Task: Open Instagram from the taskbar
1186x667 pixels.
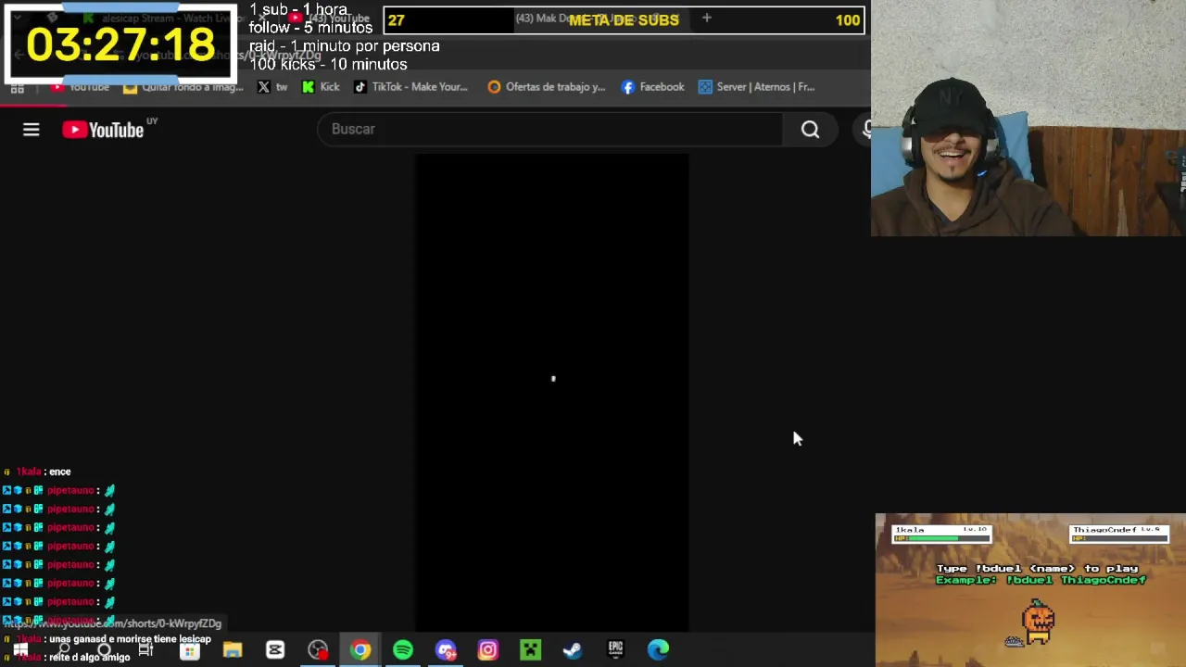Action: [487, 650]
